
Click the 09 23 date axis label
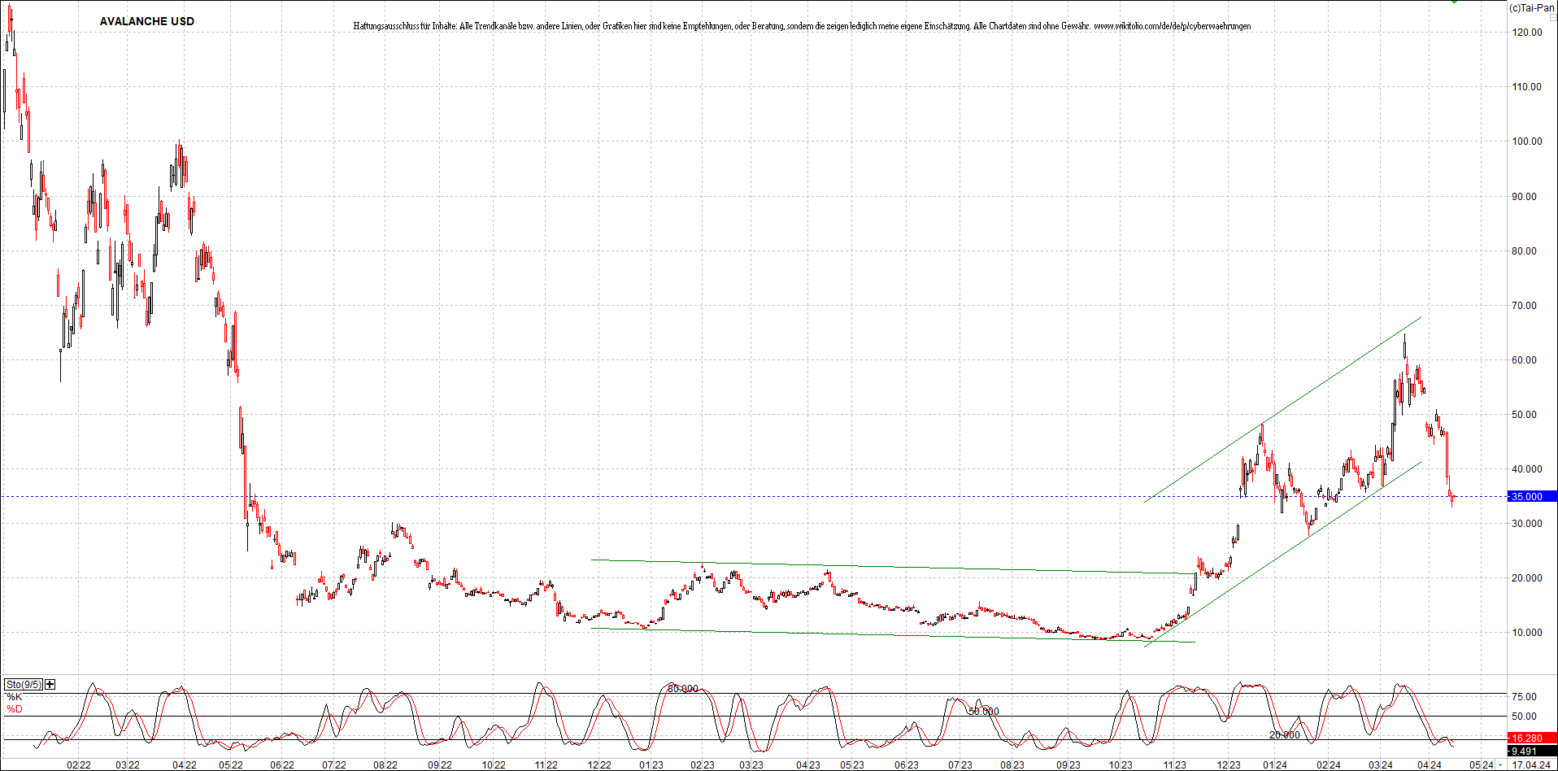coord(1068,765)
